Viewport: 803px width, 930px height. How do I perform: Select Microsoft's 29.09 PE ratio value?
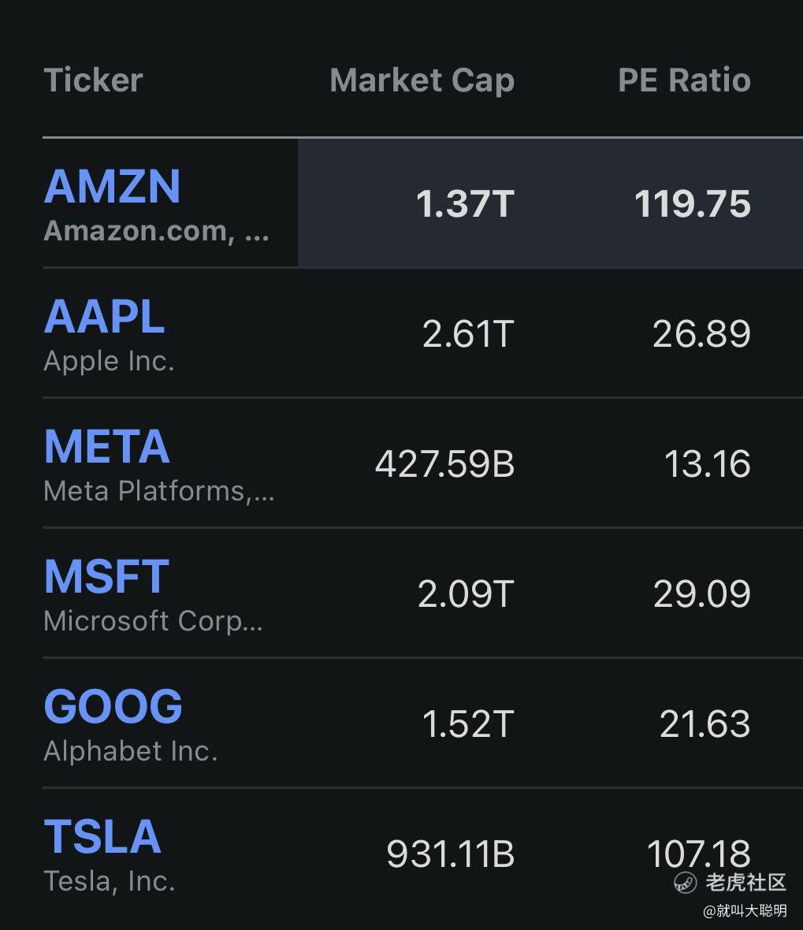(x=702, y=593)
